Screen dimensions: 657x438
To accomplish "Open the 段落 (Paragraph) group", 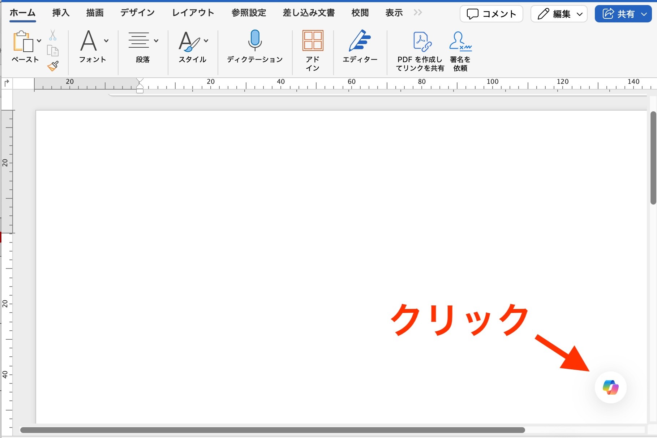I will [143, 47].
